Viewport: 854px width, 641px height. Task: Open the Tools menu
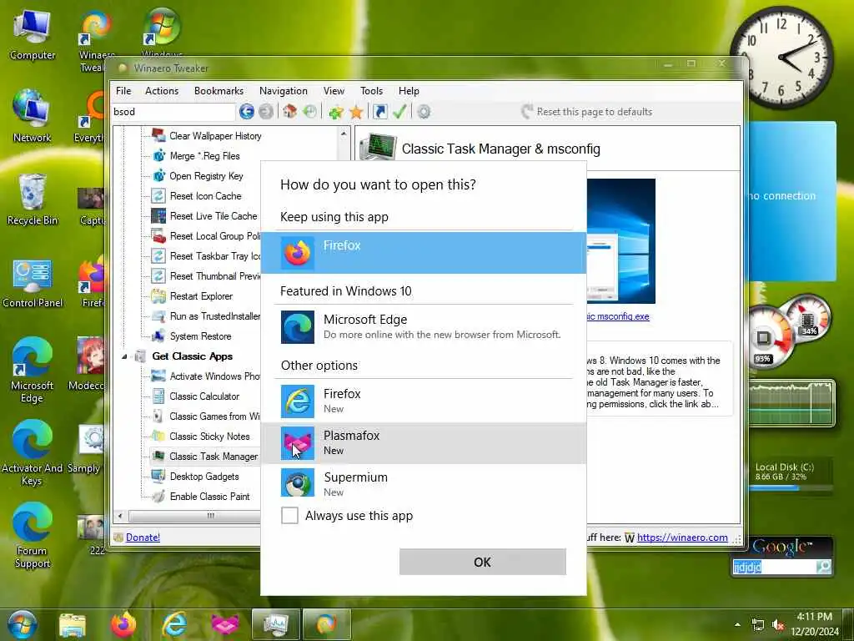click(x=371, y=91)
